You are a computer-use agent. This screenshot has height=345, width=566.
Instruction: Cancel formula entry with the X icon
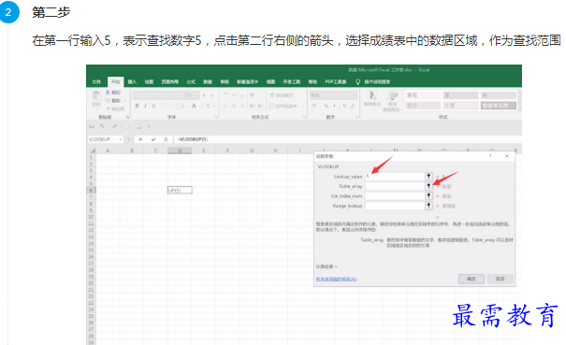[x=140, y=139]
